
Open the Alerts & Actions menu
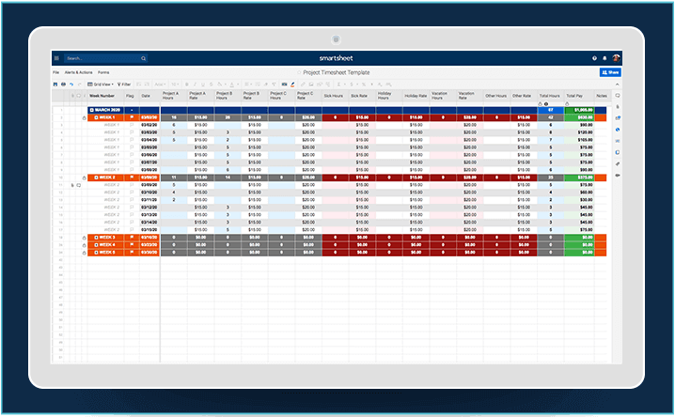(x=77, y=71)
